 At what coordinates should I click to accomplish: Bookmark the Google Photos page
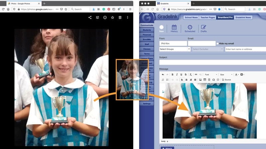point(66,9)
